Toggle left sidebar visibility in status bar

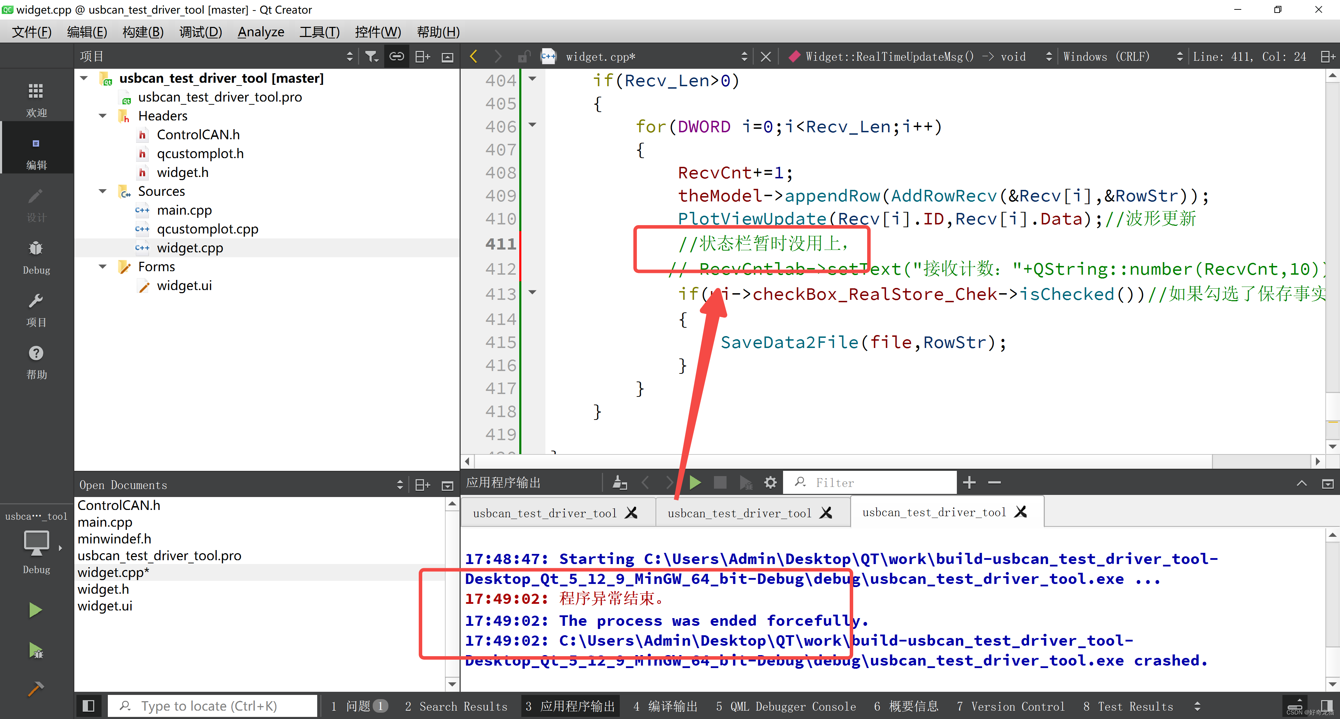tap(88, 706)
